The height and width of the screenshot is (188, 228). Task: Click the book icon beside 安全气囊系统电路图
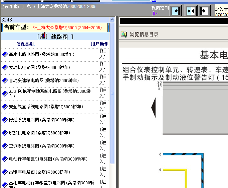[5, 107]
